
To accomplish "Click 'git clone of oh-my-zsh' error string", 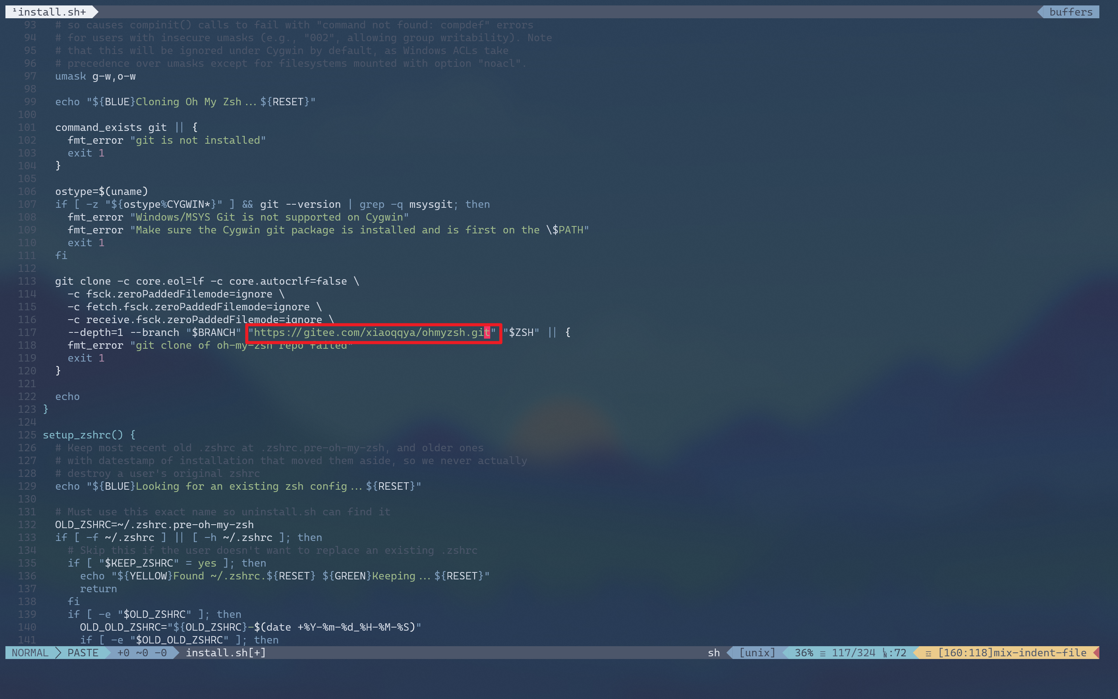I will tap(241, 345).
